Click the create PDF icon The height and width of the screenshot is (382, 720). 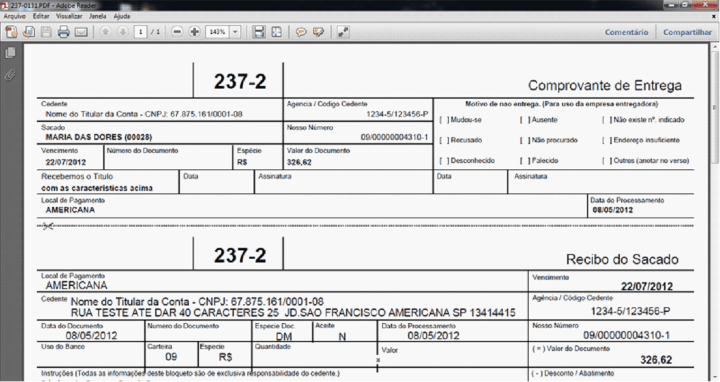(x=12, y=32)
